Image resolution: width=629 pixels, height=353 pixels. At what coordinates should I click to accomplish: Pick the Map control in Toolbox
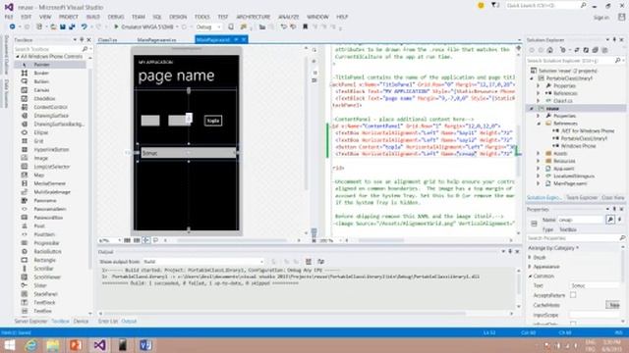tap(39, 175)
